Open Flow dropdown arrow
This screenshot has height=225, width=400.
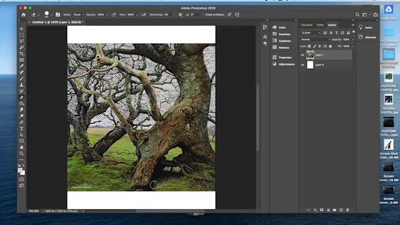(137, 15)
